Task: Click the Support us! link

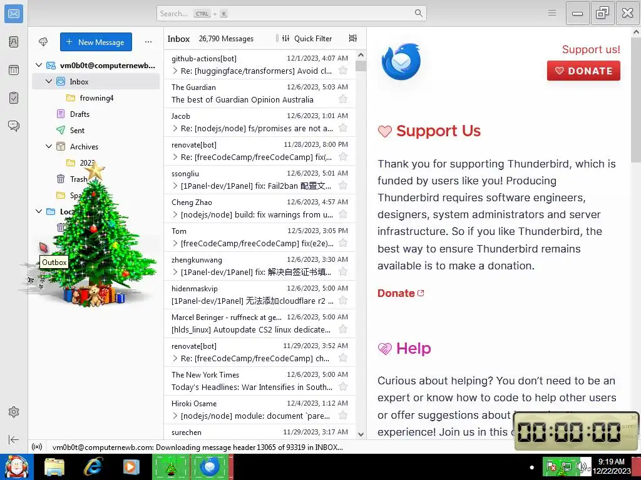Action: click(591, 49)
